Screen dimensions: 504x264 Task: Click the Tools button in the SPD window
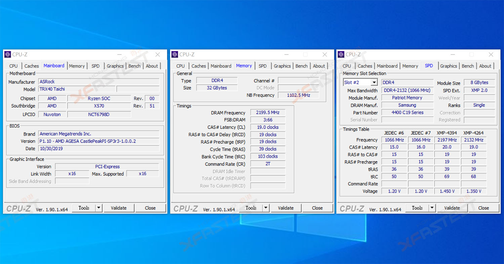pos(417,208)
